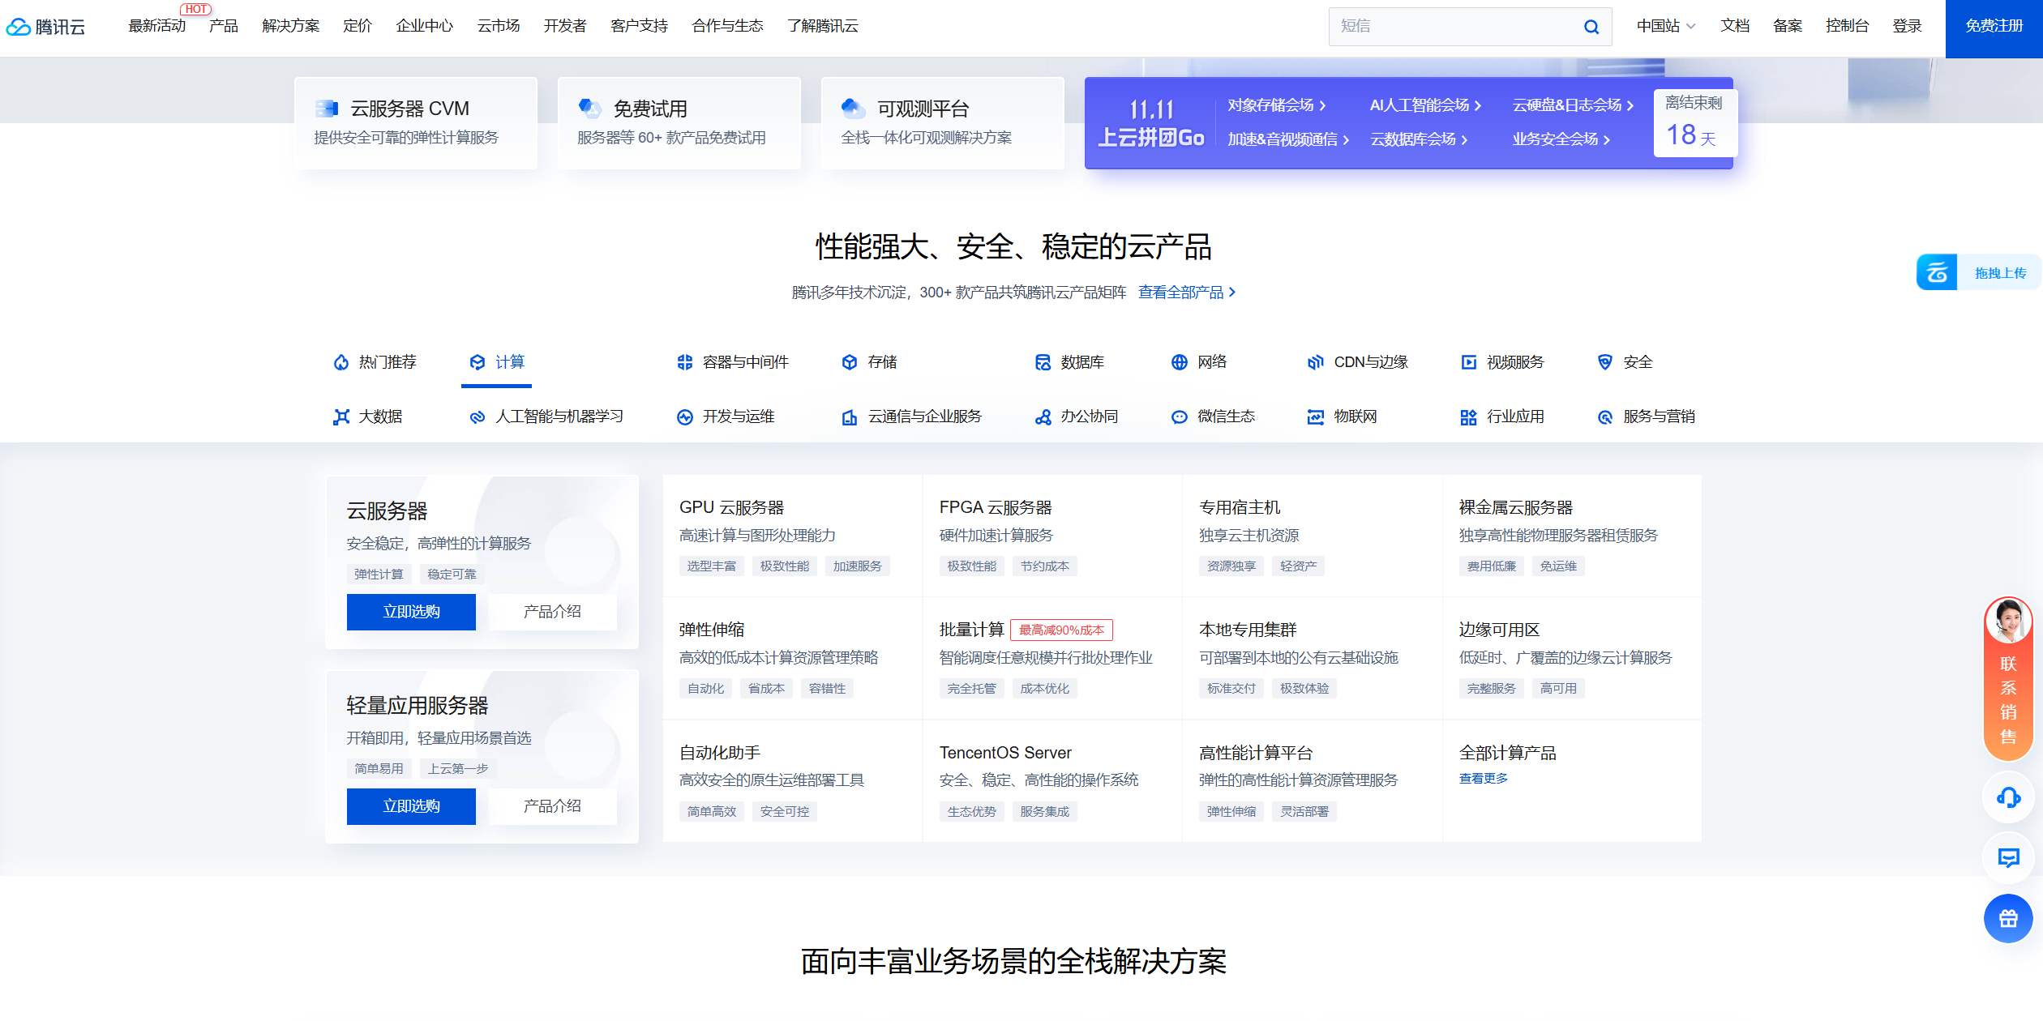Click 产品介绍 for 轻量应用服务器

pyautogui.click(x=552, y=806)
